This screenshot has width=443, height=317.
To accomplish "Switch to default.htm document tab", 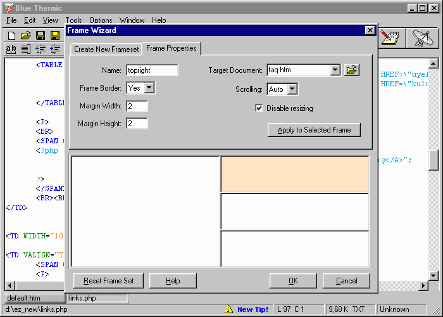I will click(x=35, y=298).
